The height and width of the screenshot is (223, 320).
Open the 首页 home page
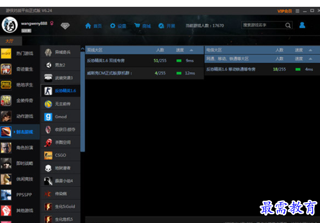(93, 26)
